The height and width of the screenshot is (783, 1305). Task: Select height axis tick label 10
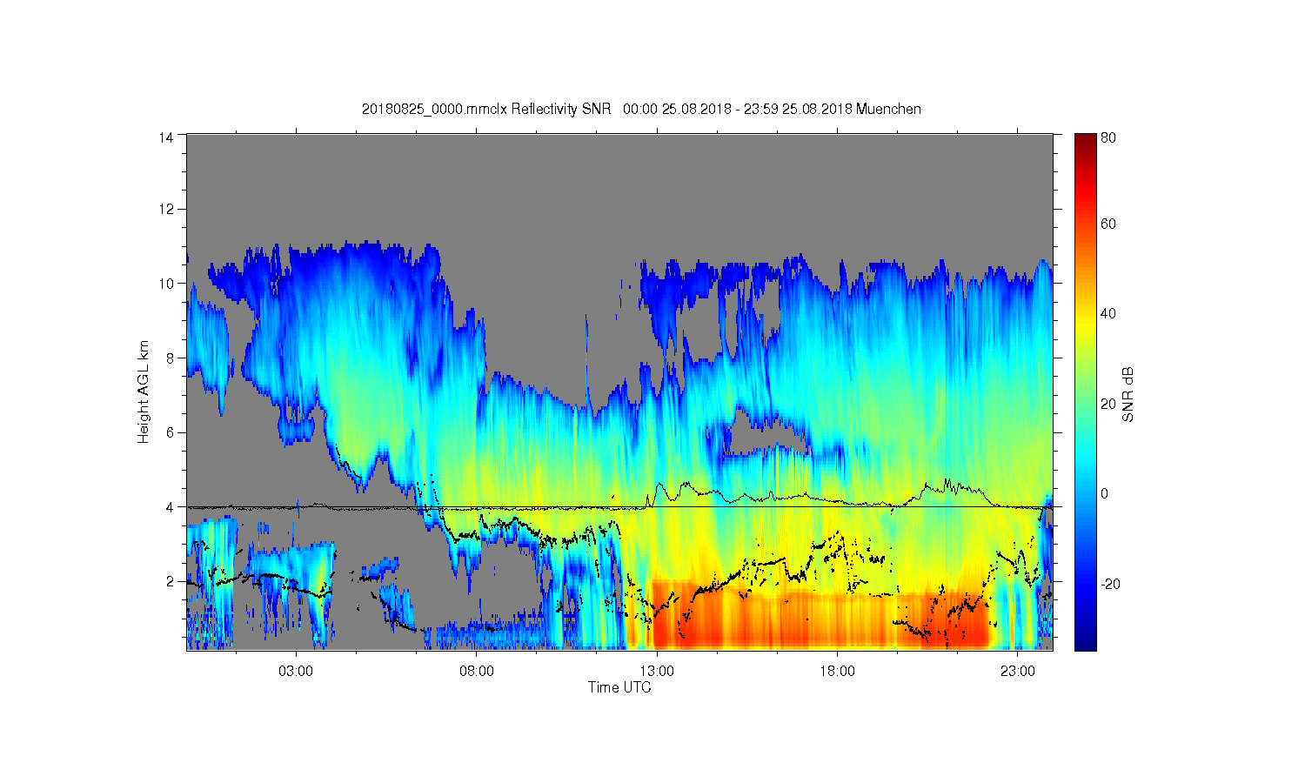click(166, 284)
